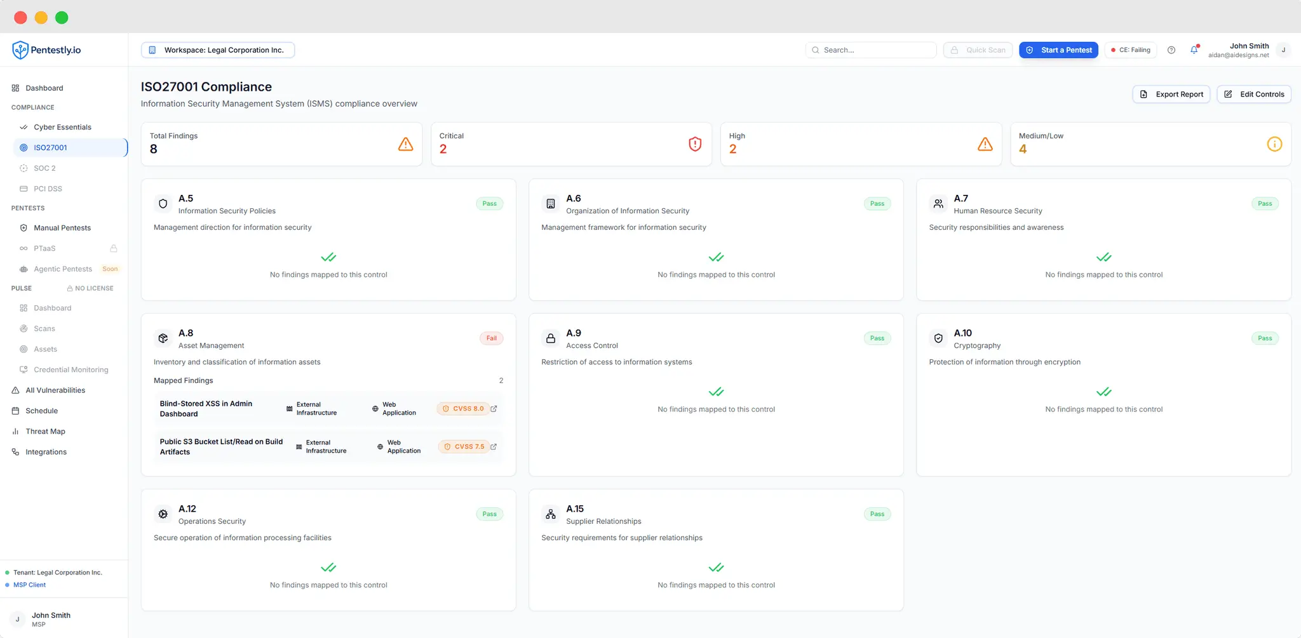
Task: Click the Pass badge on A.9
Action: tap(877, 338)
